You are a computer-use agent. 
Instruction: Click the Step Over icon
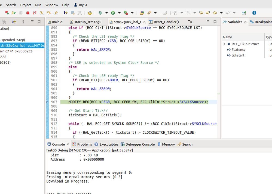[48, 13]
